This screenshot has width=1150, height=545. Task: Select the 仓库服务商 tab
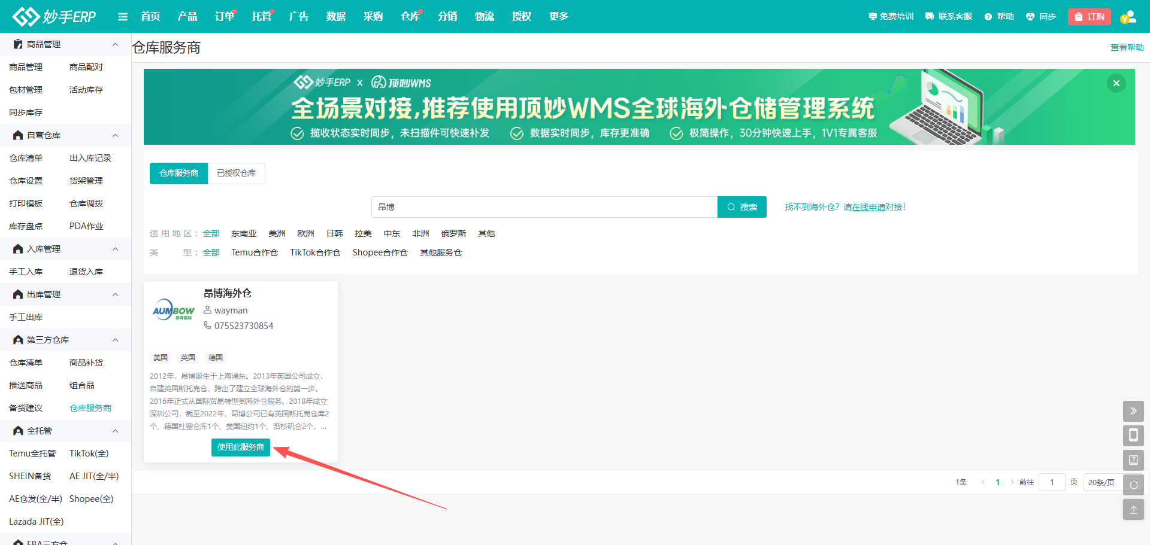[178, 173]
